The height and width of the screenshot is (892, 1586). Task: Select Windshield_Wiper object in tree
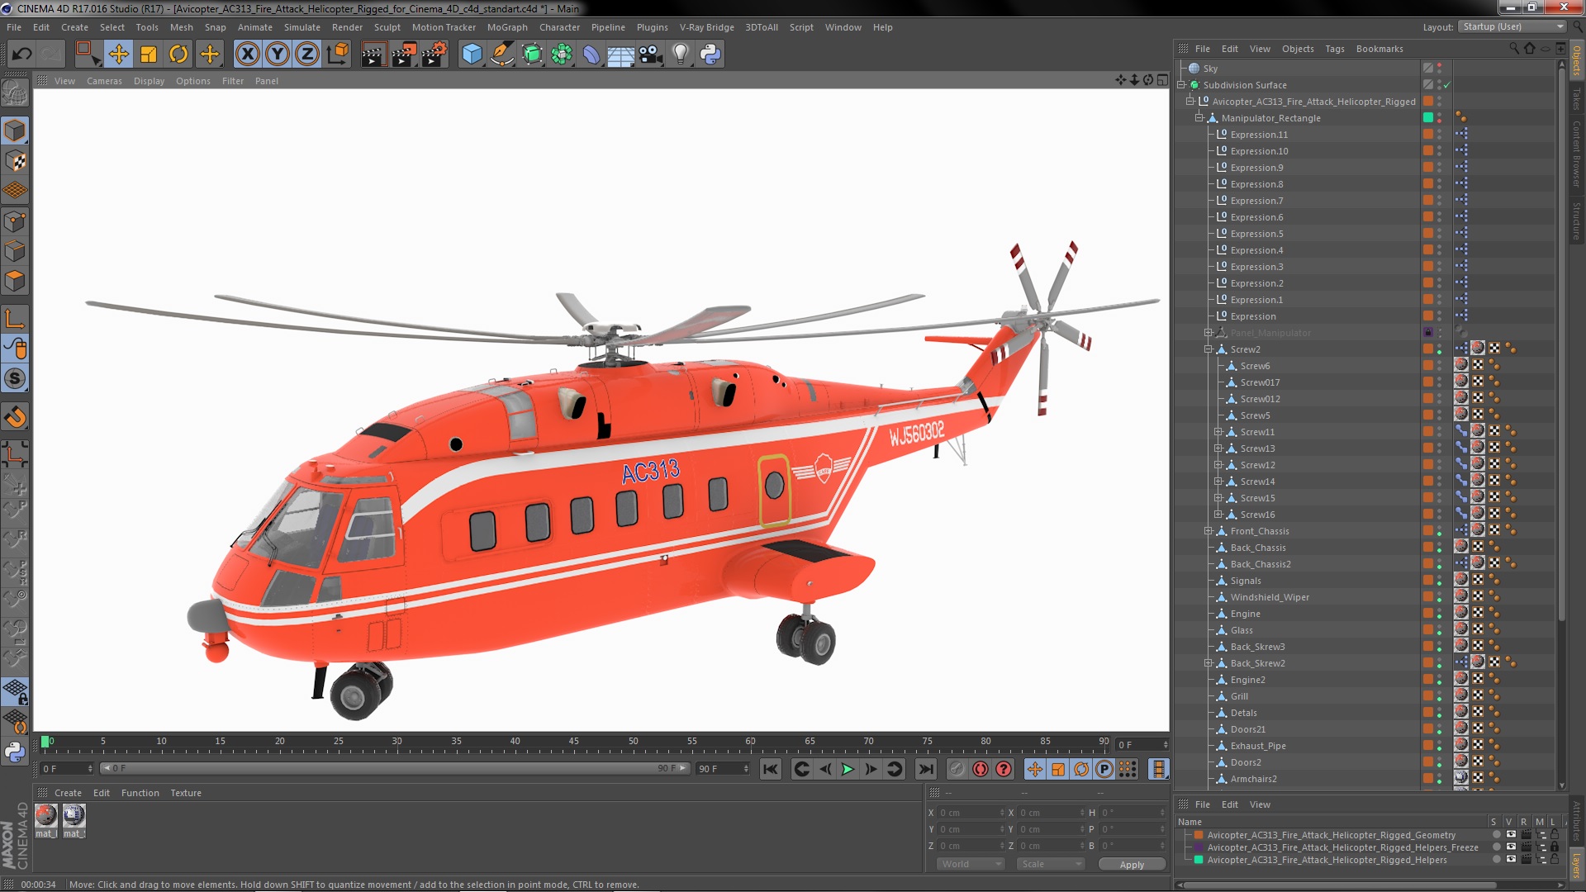(x=1269, y=597)
